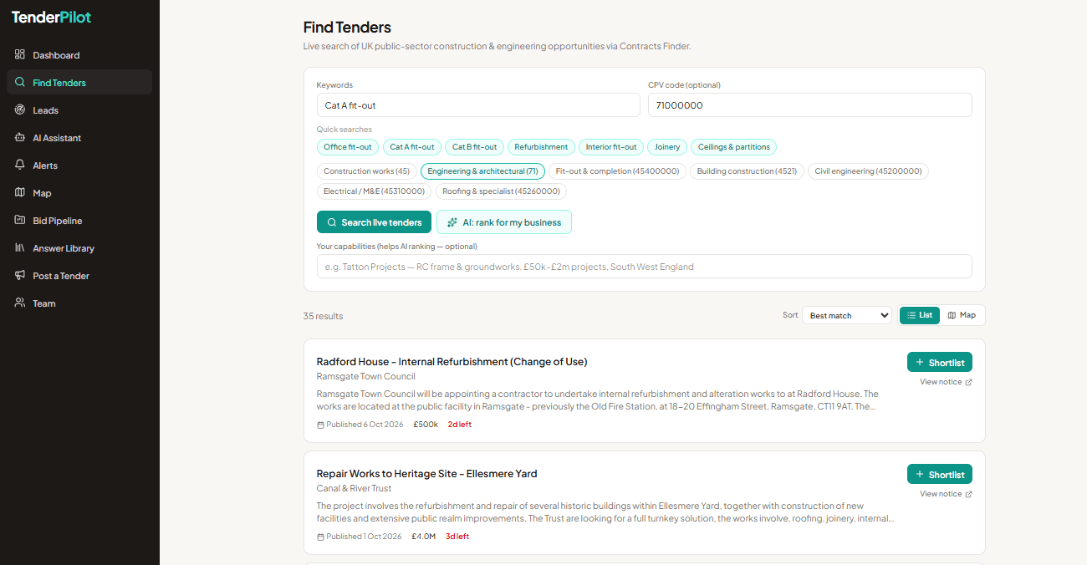Image resolution: width=1087 pixels, height=565 pixels.
Task: Click the Alerts bell icon
Action: click(x=20, y=165)
